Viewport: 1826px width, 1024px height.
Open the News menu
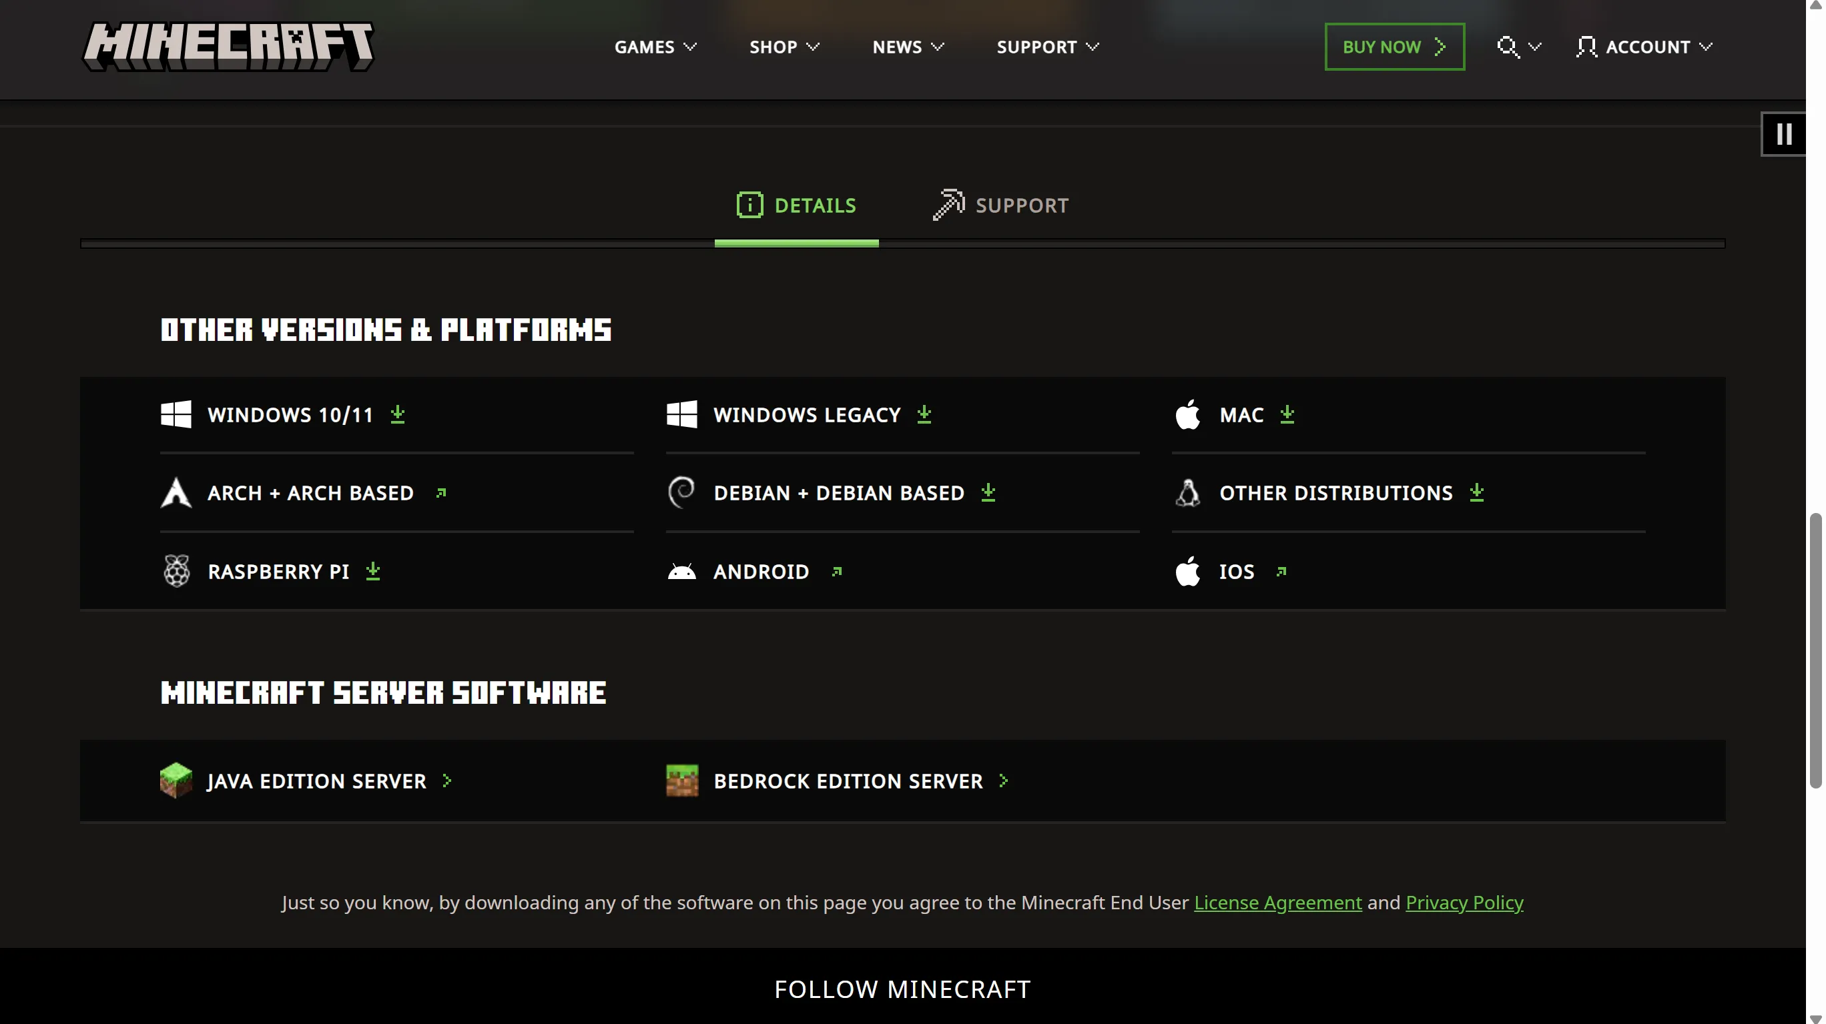[x=908, y=47]
